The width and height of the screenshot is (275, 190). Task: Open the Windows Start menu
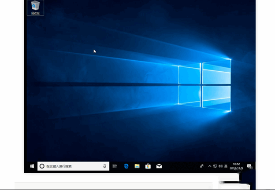coord(32,166)
